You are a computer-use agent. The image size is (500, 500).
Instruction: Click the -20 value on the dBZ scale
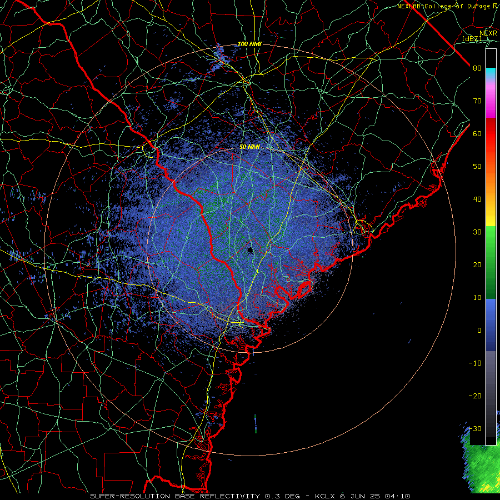[x=475, y=396]
